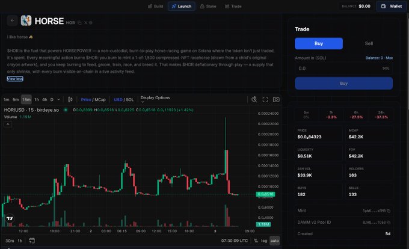This screenshot has height=249, width=409.
Task: Click the BUYS 182 card
Action: coord(319,191)
